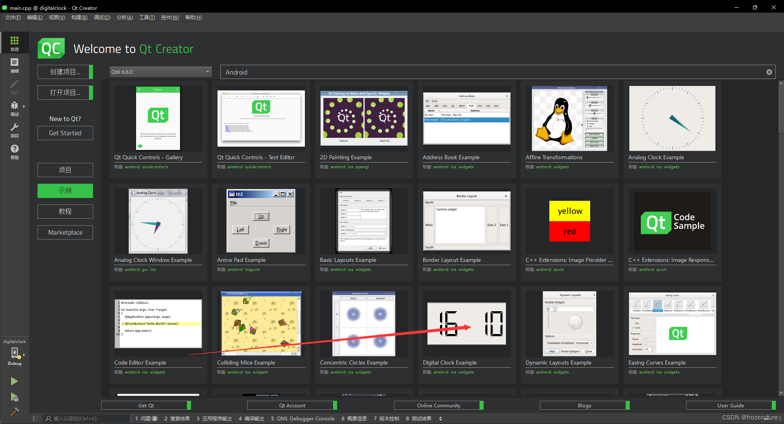Viewport: 784px width, 424px height.
Task: Open the Easing Curves Example thumbnail
Action: coord(672,324)
